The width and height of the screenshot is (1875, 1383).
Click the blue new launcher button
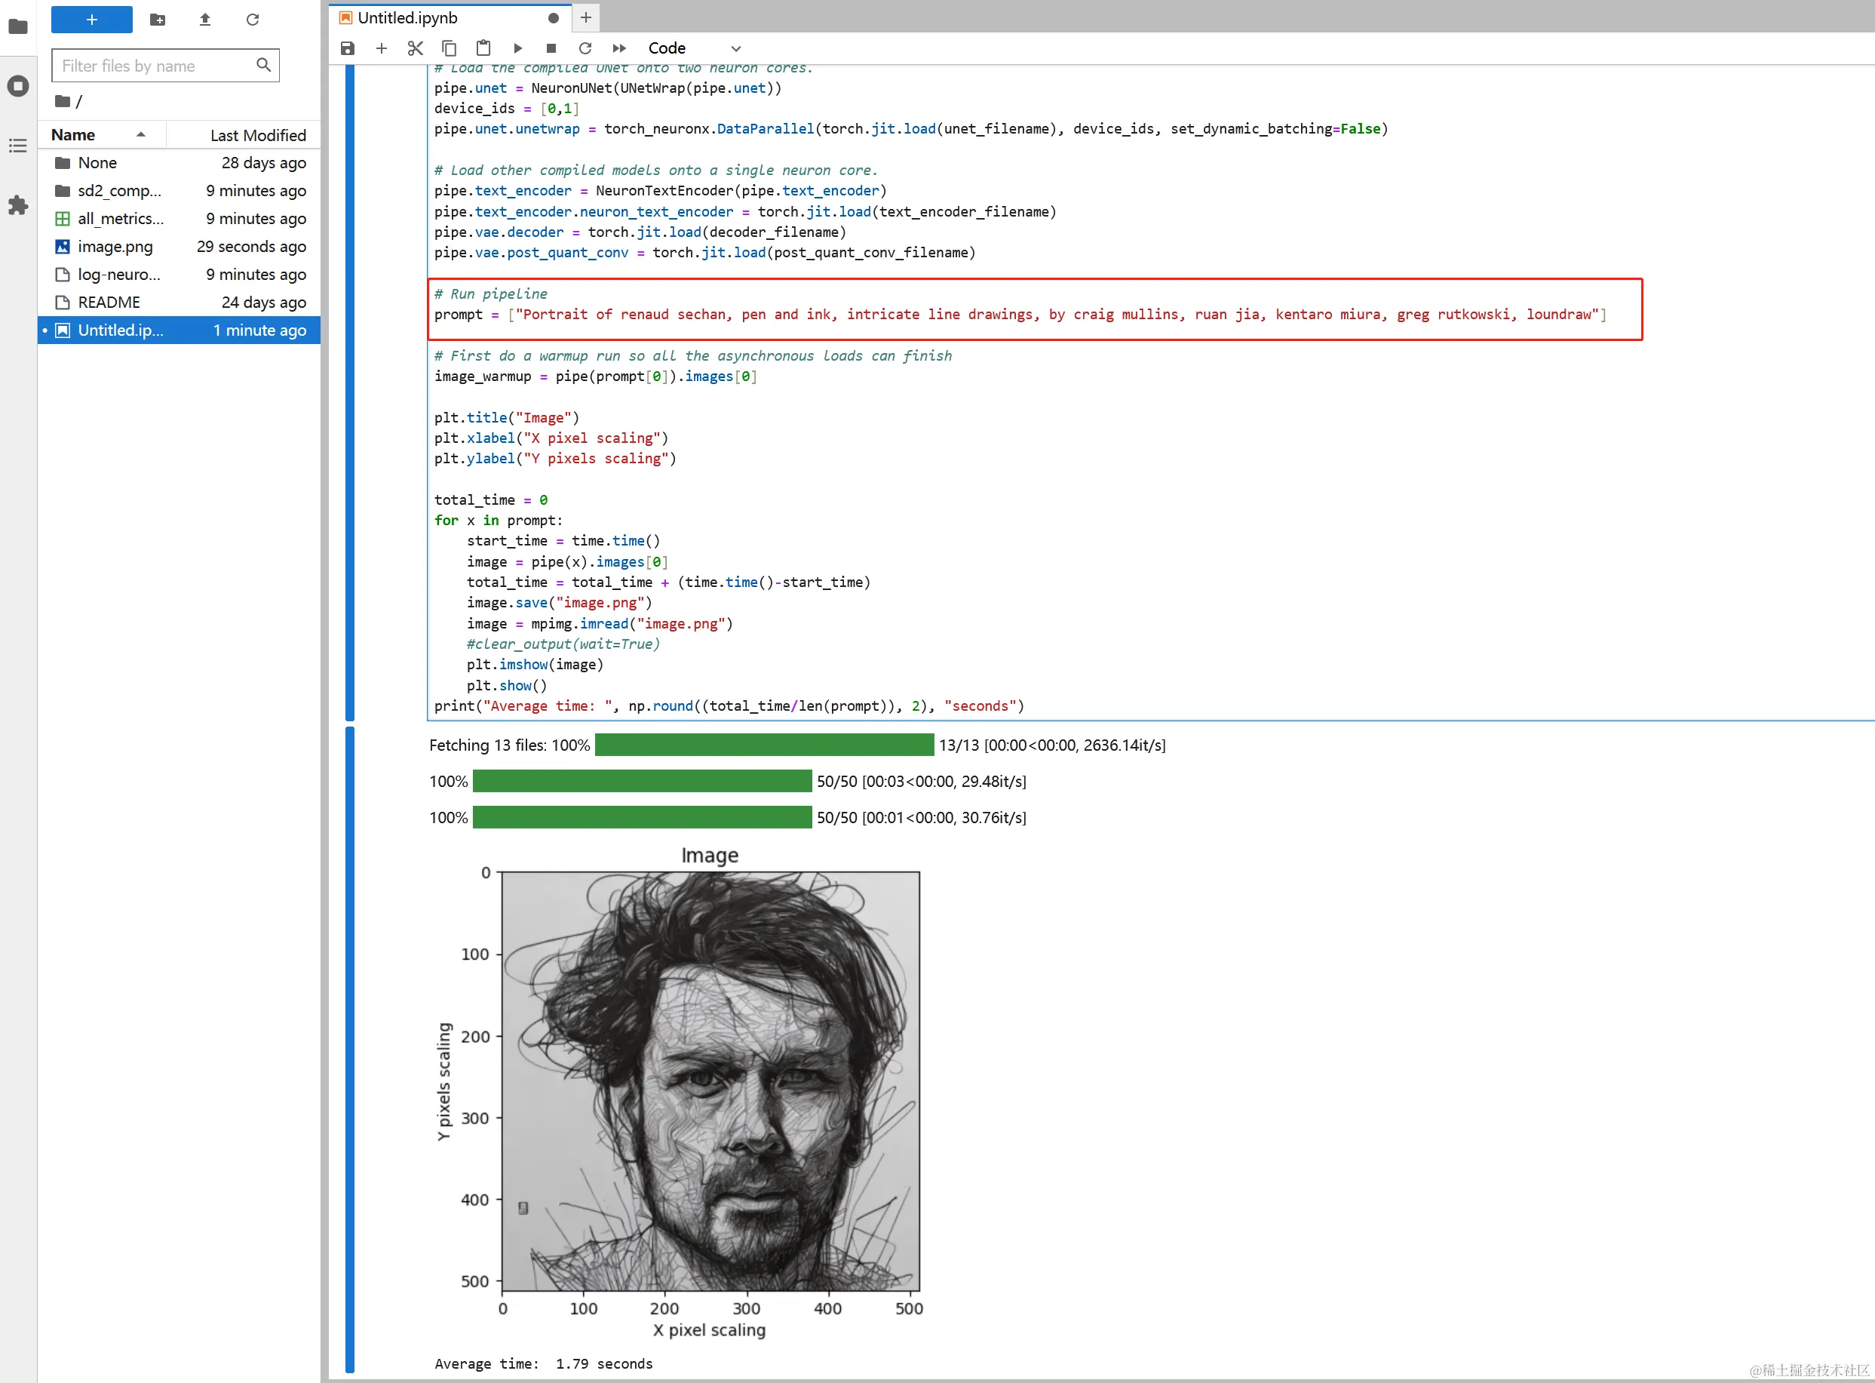[91, 20]
